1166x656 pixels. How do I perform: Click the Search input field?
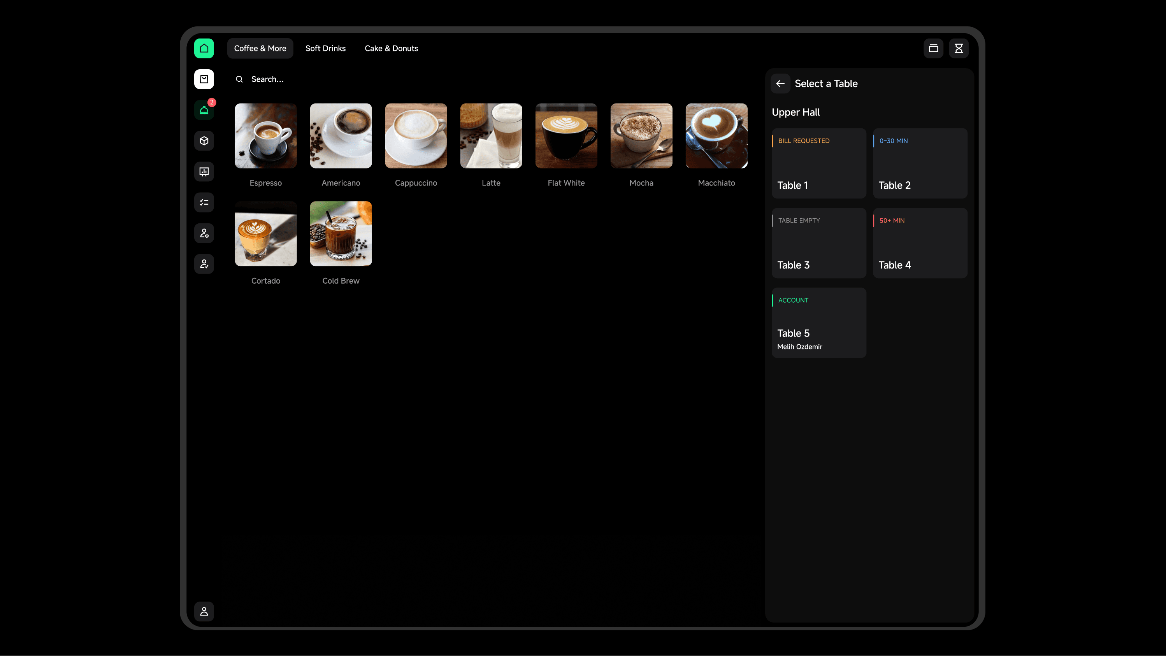click(317, 79)
